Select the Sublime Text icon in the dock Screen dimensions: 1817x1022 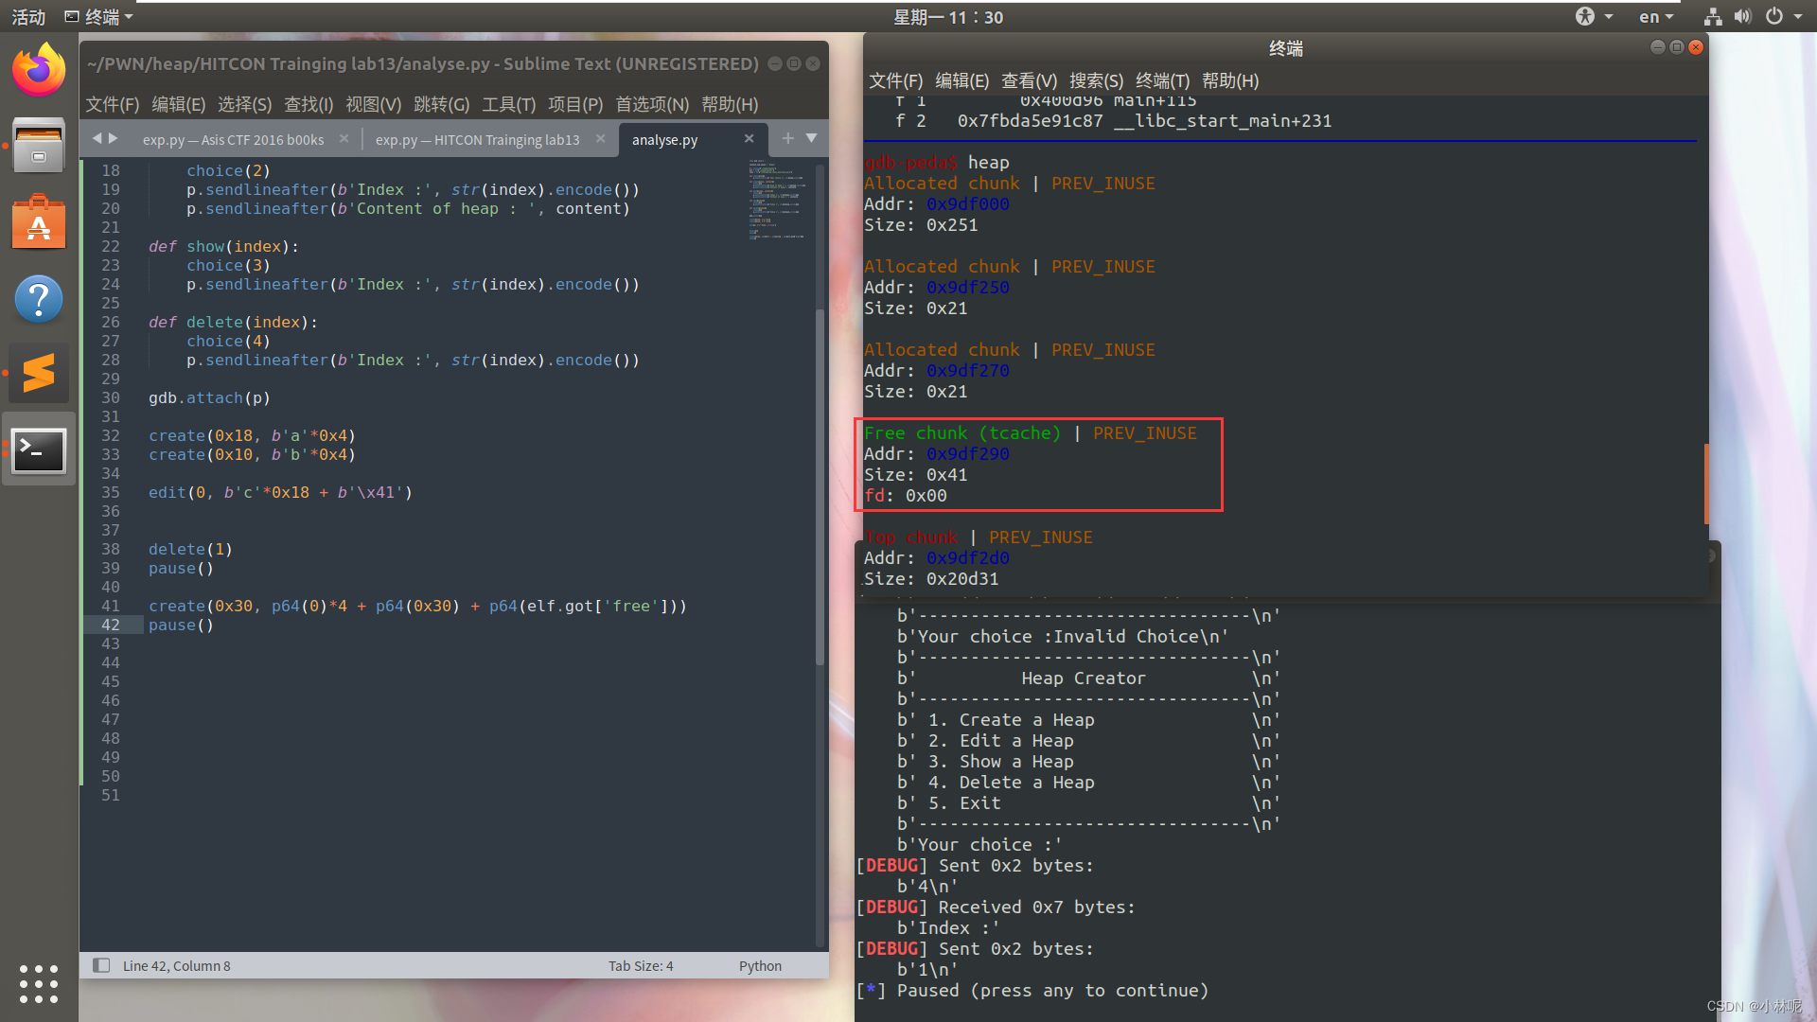[x=38, y=372]
